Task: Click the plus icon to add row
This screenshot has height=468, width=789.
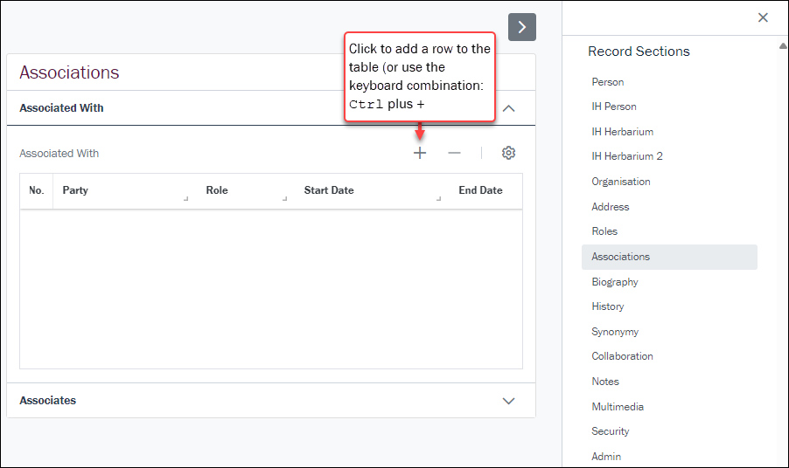Action: (x=420, y=153)
